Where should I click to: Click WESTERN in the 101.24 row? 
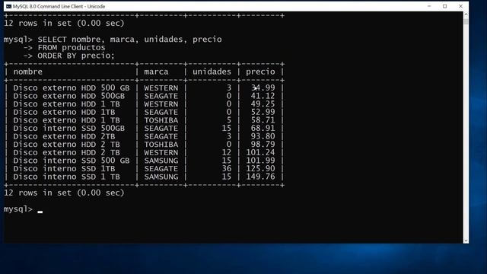[x=161, y=152]
